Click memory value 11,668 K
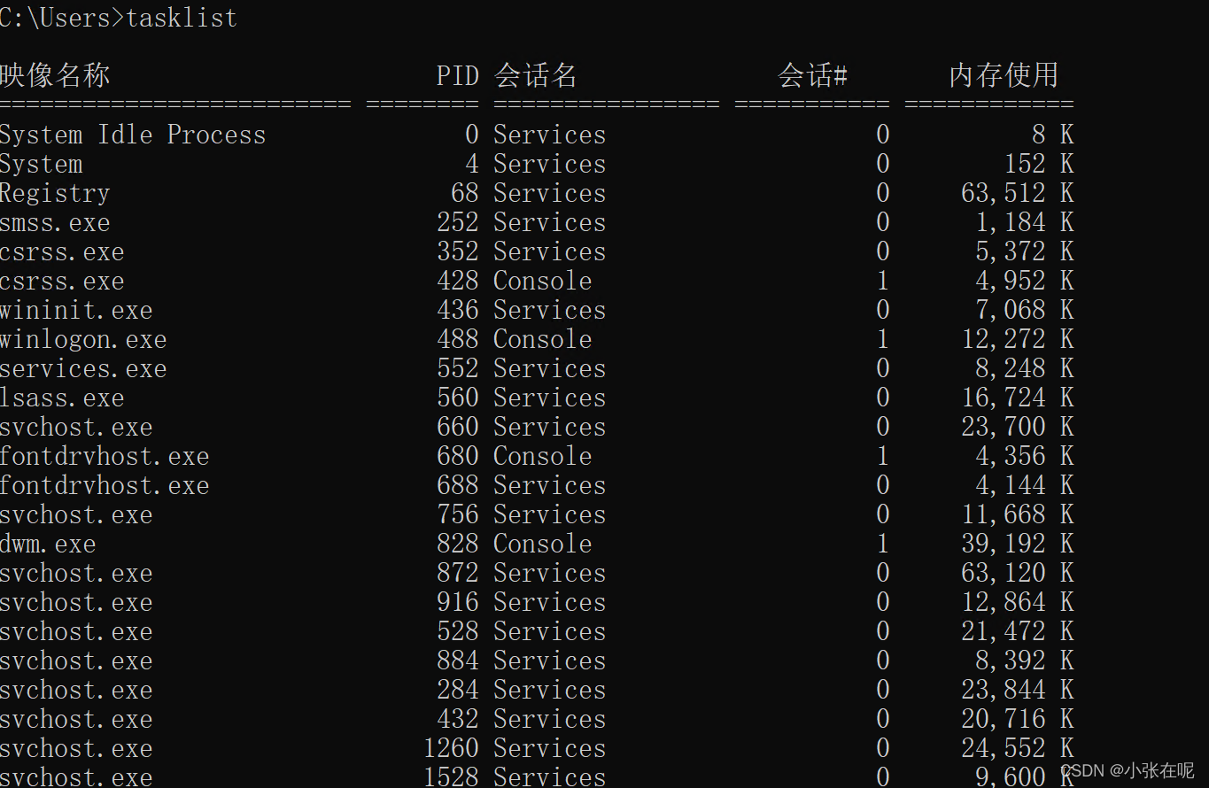The image size is (1209, 788). (1018, 514)
